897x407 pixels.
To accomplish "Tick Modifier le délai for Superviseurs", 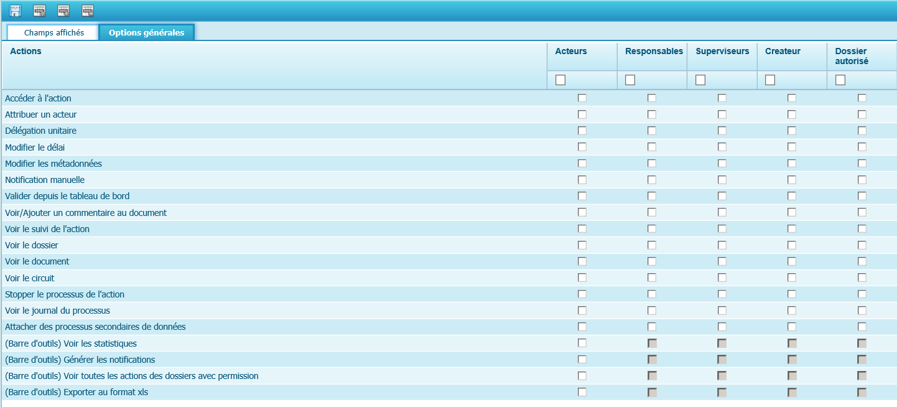I will (x=722, y=147).
